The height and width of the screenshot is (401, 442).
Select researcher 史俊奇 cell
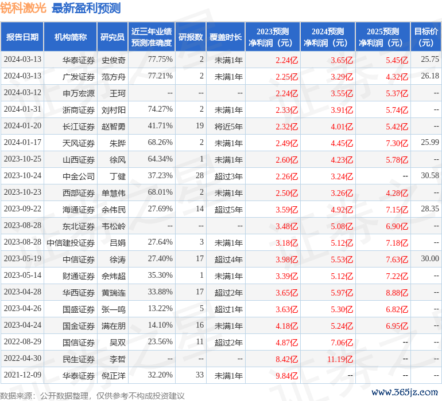pos(114,60)
